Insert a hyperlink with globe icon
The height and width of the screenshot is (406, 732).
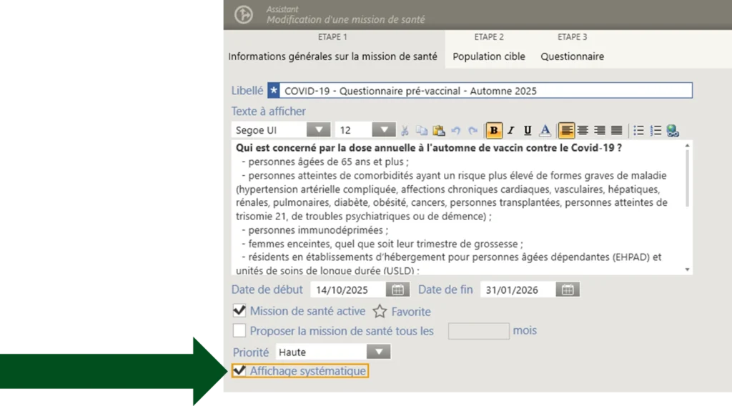(672, 130)
